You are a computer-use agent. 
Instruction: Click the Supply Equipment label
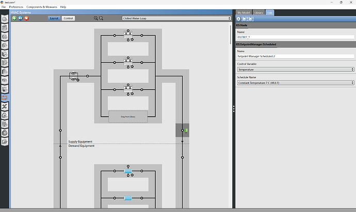80,141
